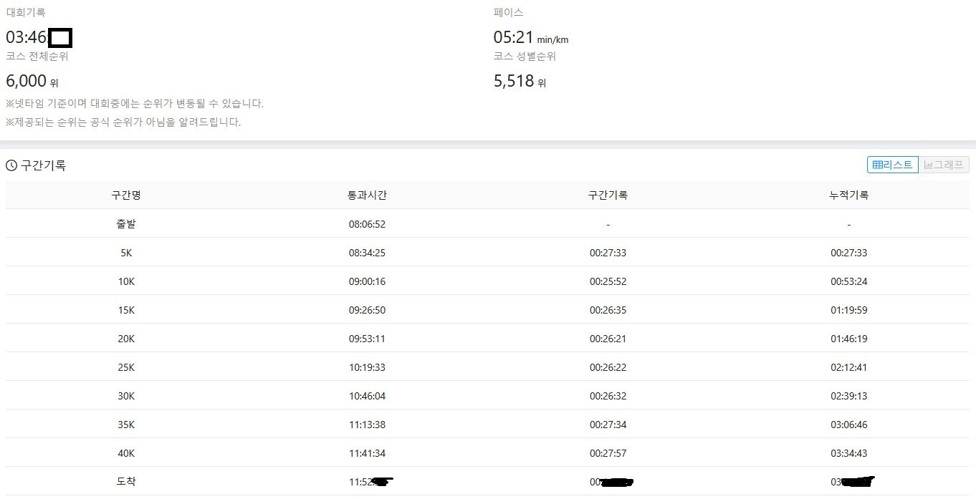This screenshot has height=499, width=976.
Task: Click 40K cumulative time 03:34:43
Action: [x=848, y=453]
